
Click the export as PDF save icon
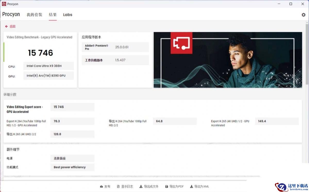(166, 187)
